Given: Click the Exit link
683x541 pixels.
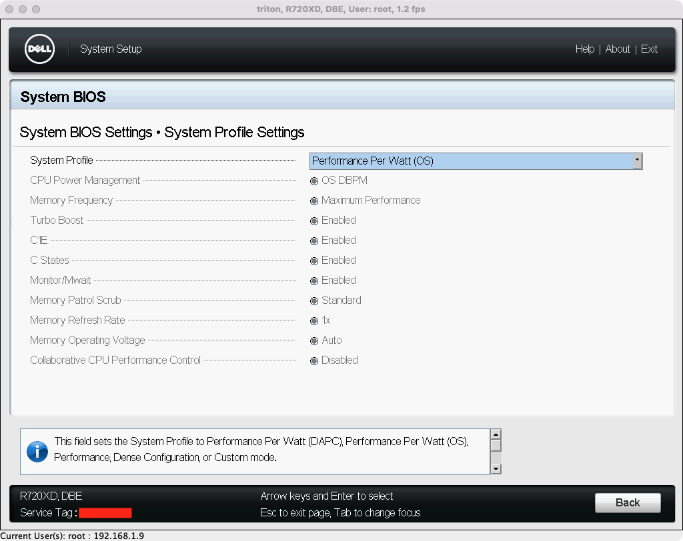Looking at the screenshot, I should point(649,49).
